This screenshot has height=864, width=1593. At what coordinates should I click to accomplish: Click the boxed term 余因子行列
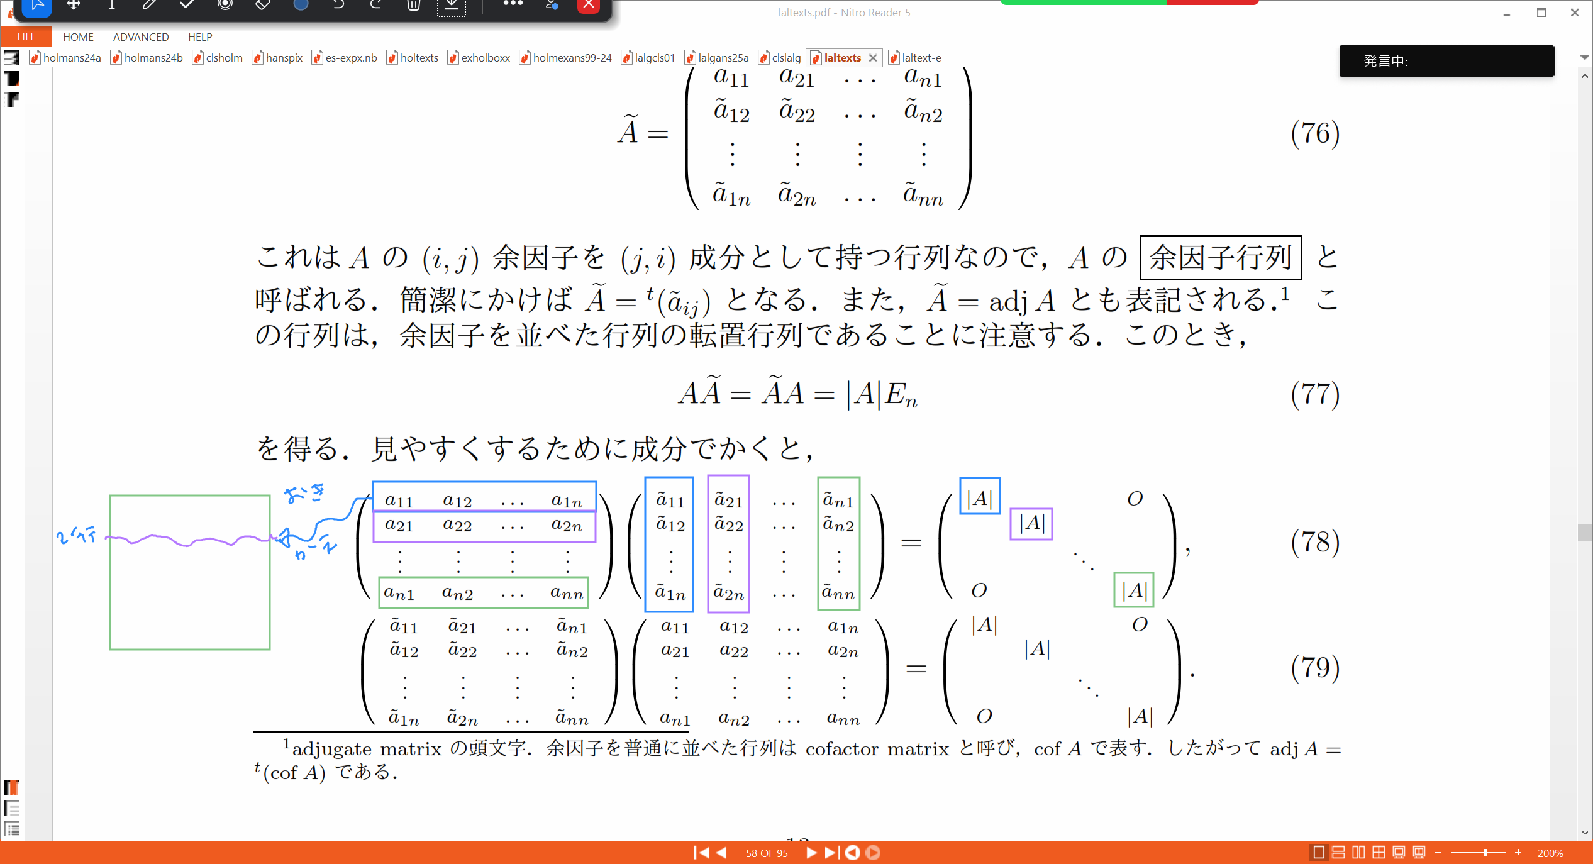[1221, 258]
